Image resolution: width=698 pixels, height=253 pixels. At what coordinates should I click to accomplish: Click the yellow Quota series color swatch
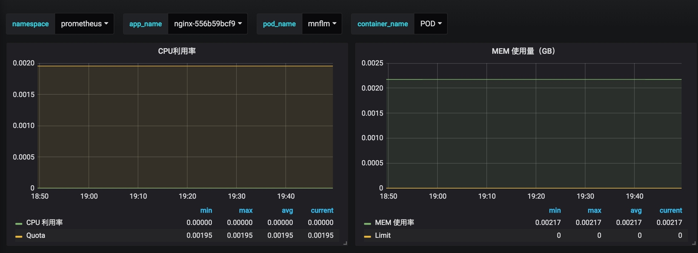(x=19, y=236)
